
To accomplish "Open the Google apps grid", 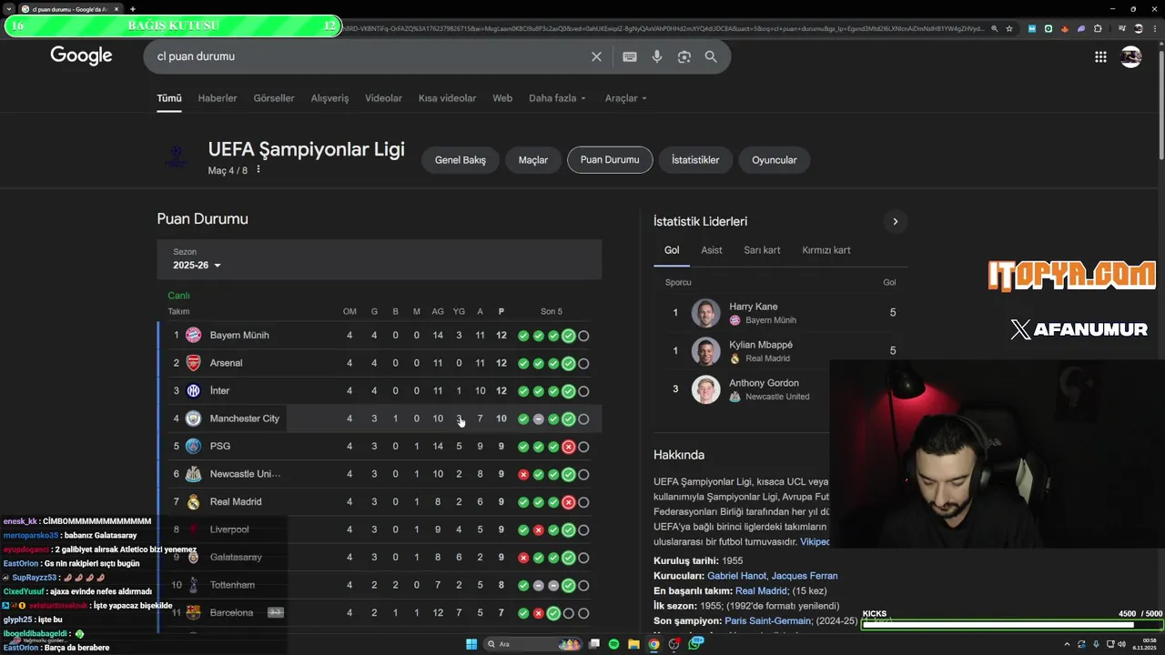I will click(1100, 56).
